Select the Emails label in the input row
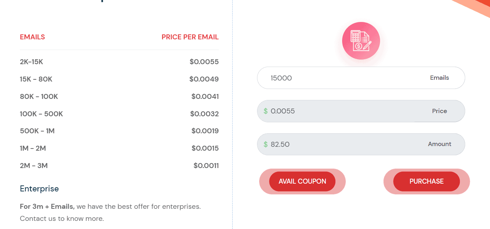The width and height of the screenshot is (490, 229). click(x=439, y=77)
